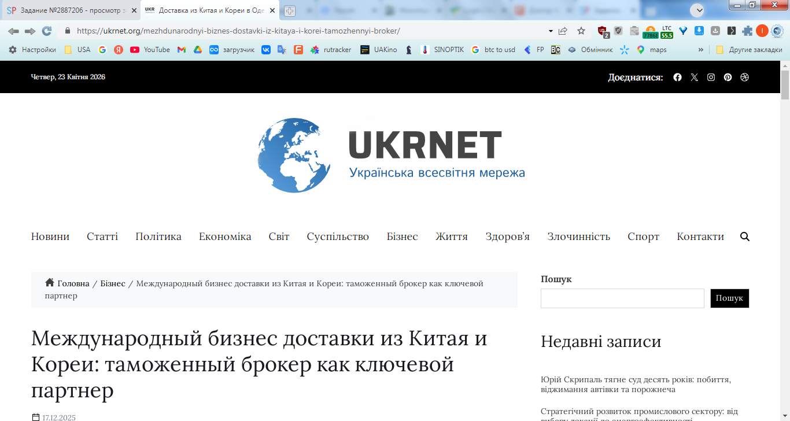This screenshot has width=790, height=421.
Task: Click the vertical page scrollbar thumb
Action: pyautogui.click(x=785, y=85)
